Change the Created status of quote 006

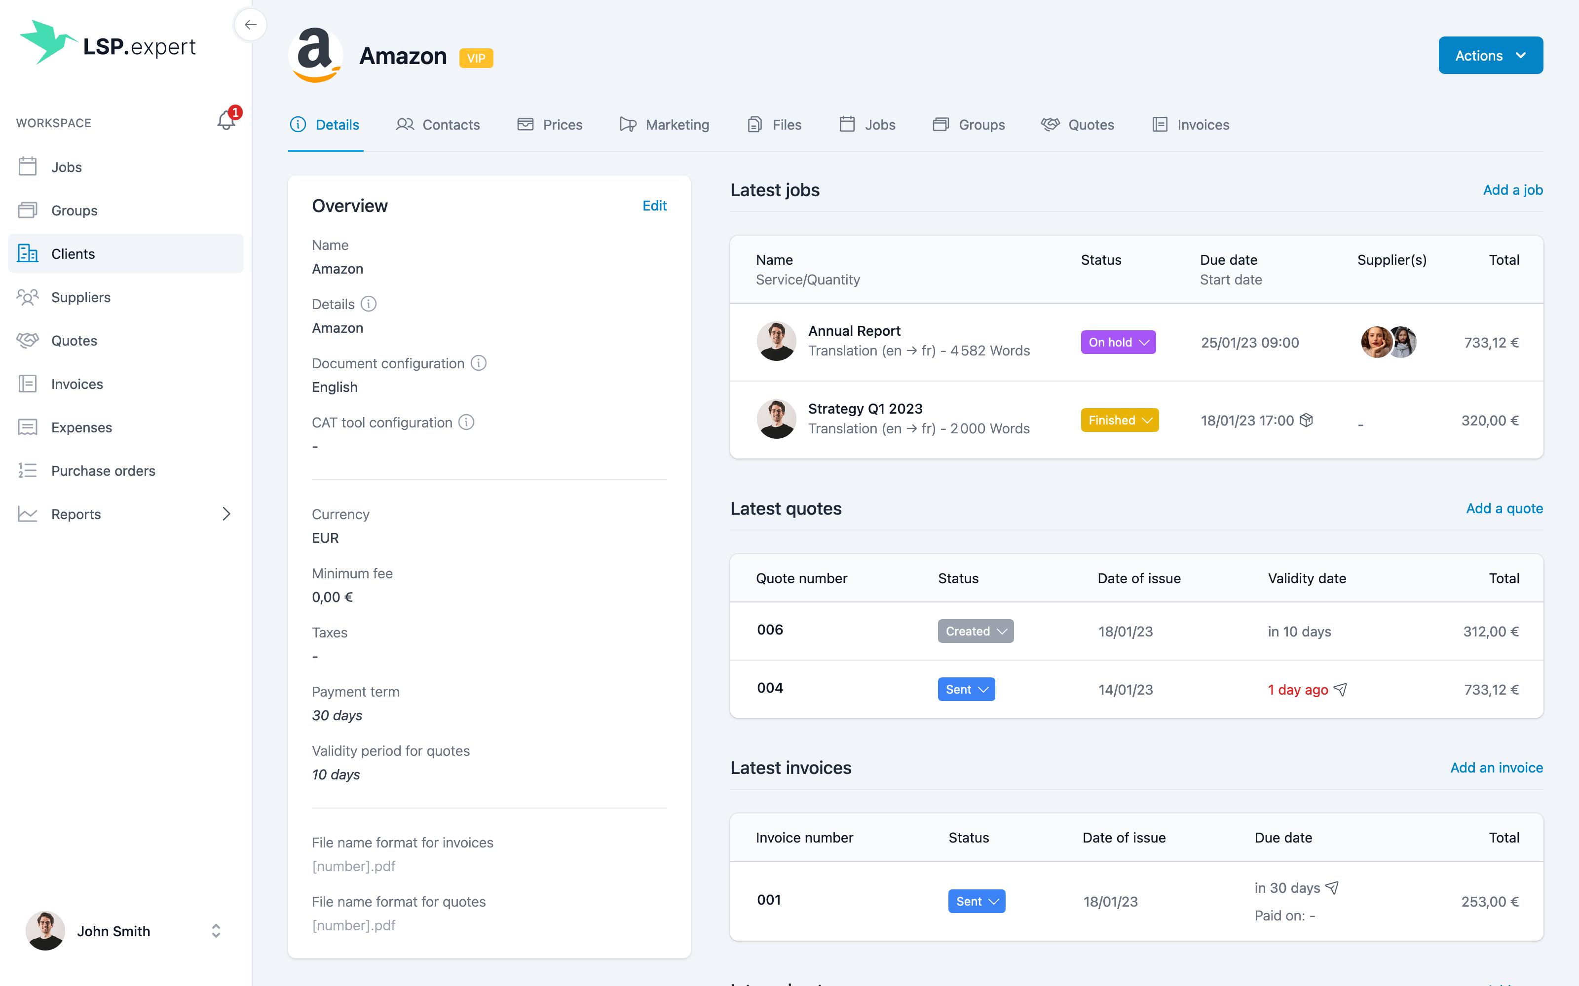(x=976, y=631)
